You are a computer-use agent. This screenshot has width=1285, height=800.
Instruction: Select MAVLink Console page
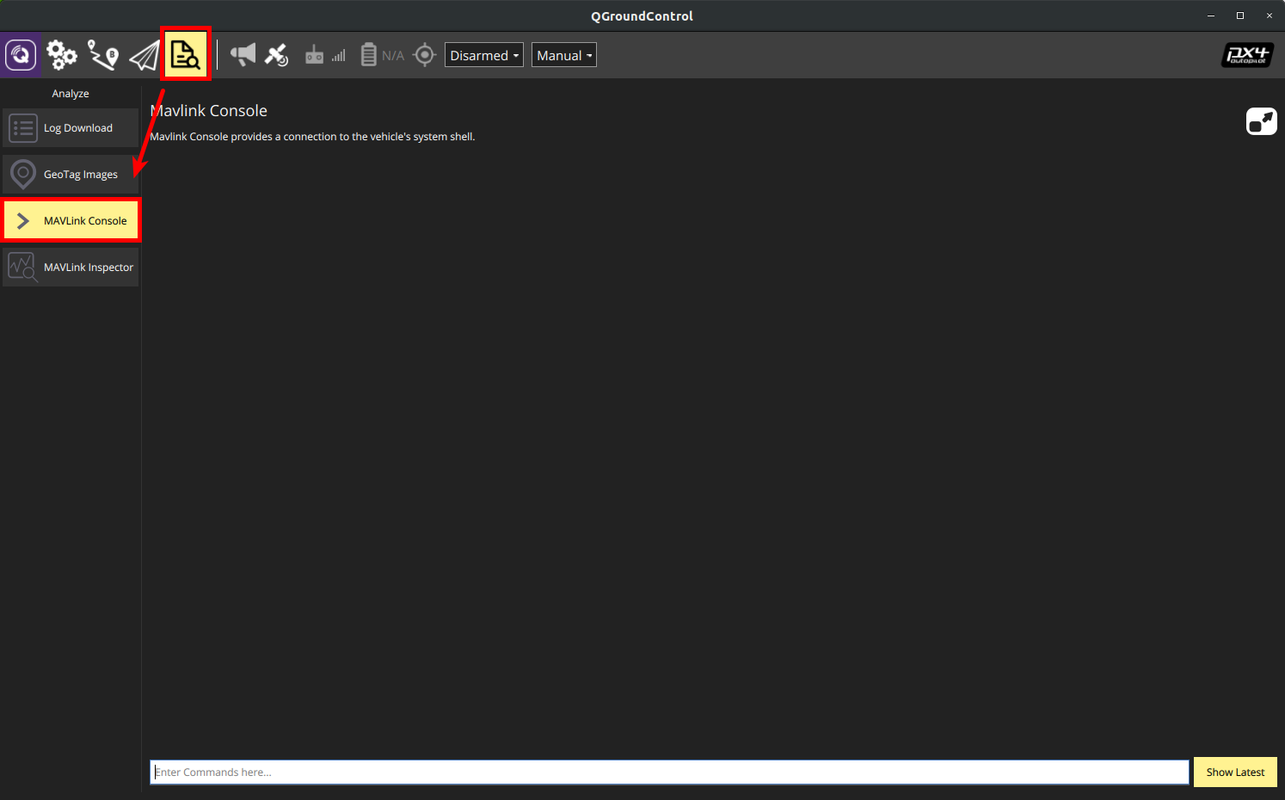click(x=71, y=221)
